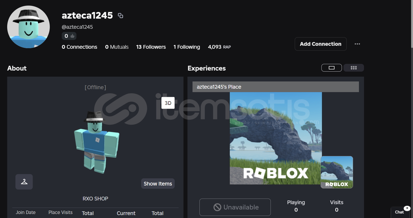Screen dimensions: 413x218
Task: Click the Playing count label
Action: click(296, 203)
